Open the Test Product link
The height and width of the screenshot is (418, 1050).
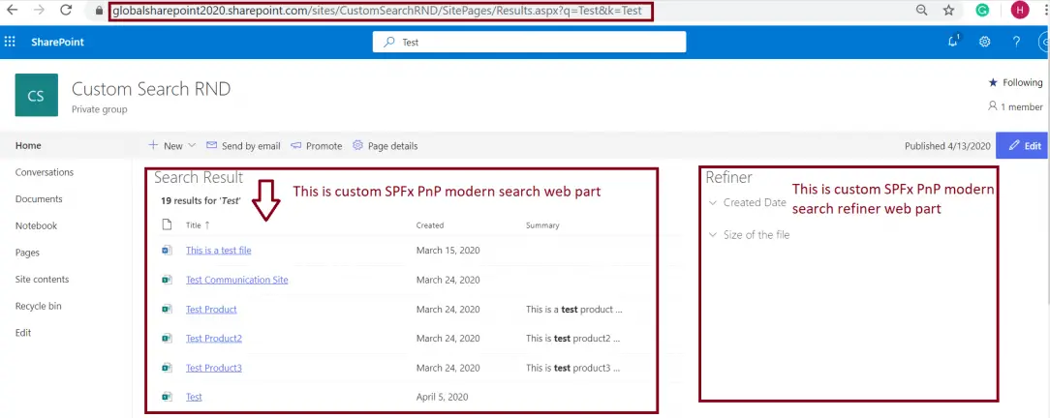click(x=211, y=309)
